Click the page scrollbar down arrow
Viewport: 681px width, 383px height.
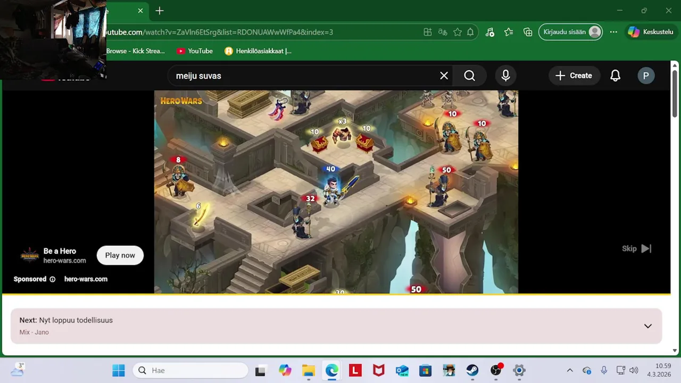pos(675,351)
